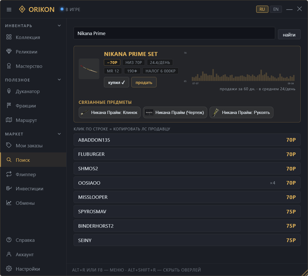This screenshot has height=276, width=308.
Task: Click the Настройки gear icon
Action: tap(9, 269)
